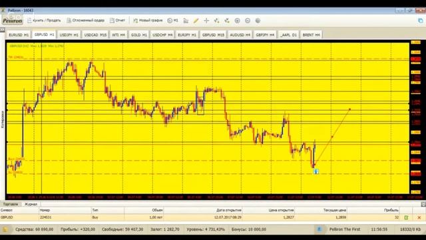The height and width of the screenshot is (240, 426).
Task: Select the Торговля bottom tab
Action: (11, 204)
